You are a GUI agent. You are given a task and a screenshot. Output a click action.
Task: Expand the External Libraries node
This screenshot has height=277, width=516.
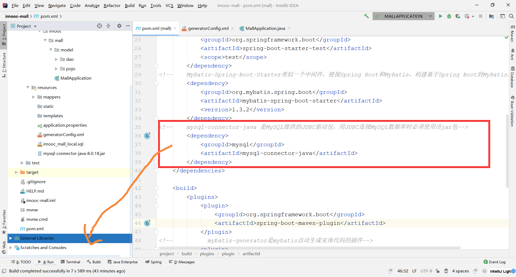pos(10,238)
